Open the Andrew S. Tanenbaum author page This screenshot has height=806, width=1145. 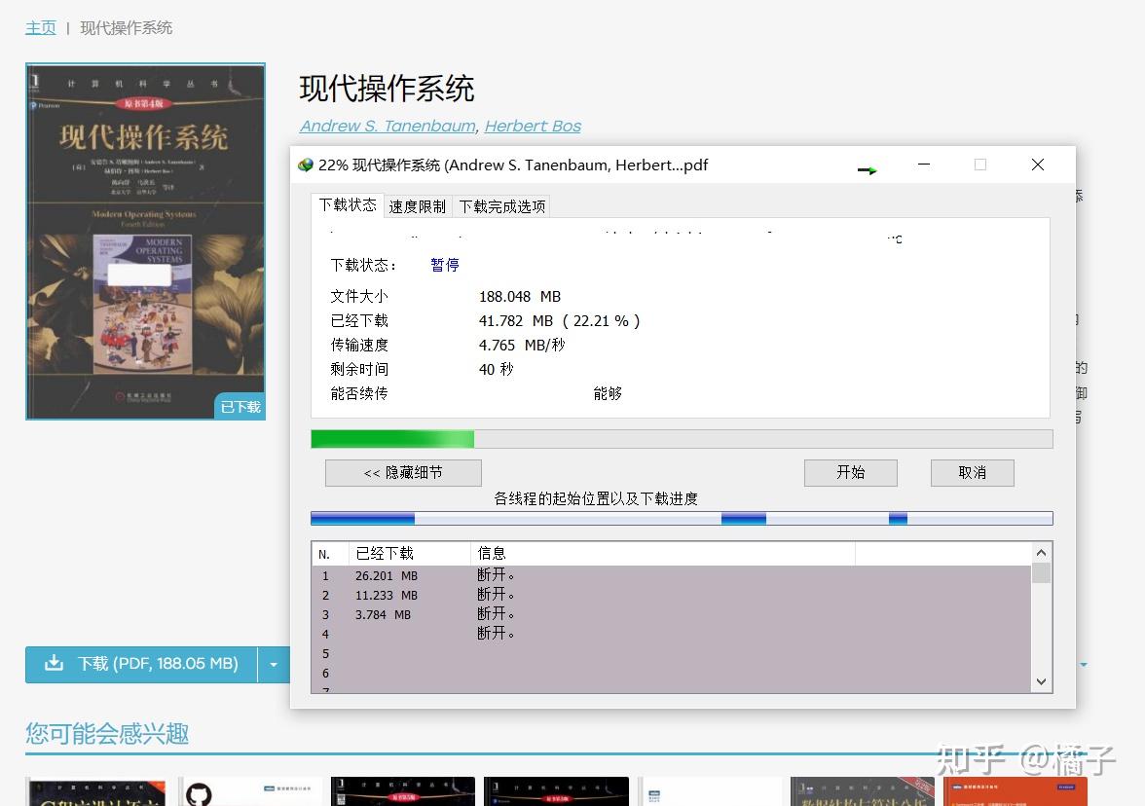pyautogui.click(x=387, y=126)
